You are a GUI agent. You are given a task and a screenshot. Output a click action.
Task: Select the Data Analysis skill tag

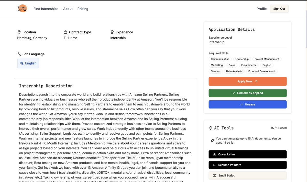point(234,71)
